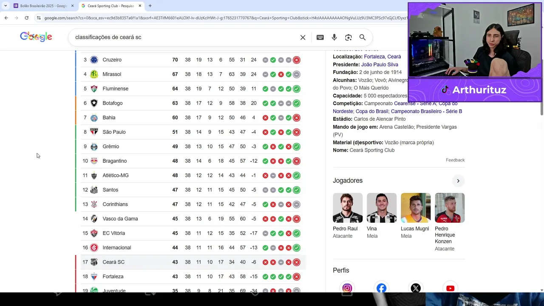Screen dimensions: 544x306
Task: Click the Atlético-MG club crest
Action: click(94, 176)
